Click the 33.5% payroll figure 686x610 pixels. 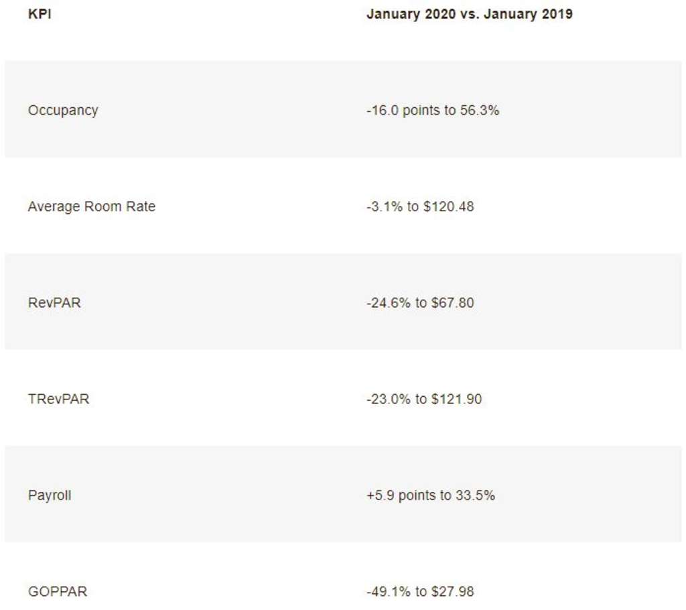pyautogui.click(x=476, y=496)
